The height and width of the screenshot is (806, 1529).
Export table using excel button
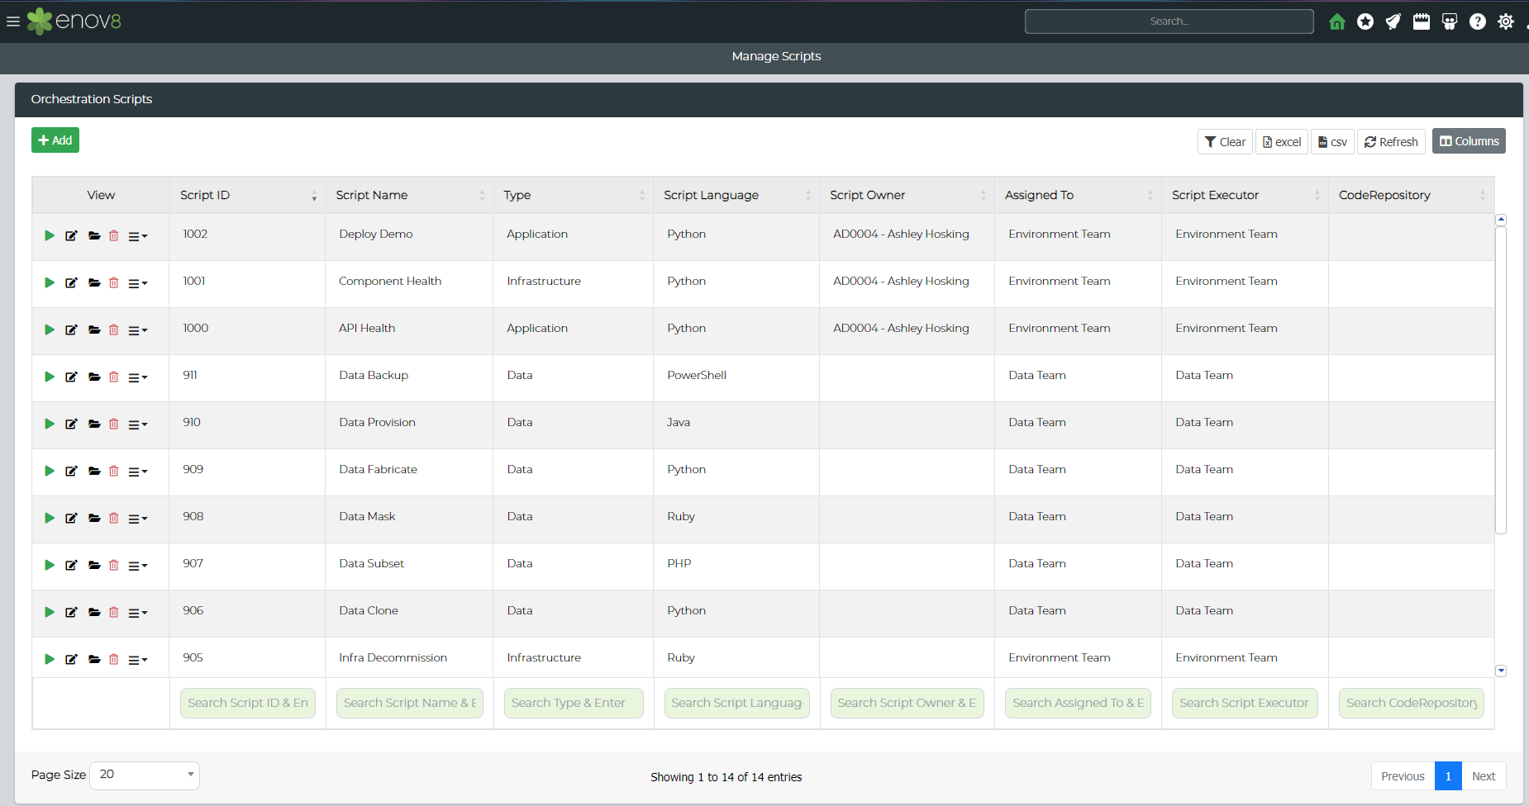point(1282,142)
